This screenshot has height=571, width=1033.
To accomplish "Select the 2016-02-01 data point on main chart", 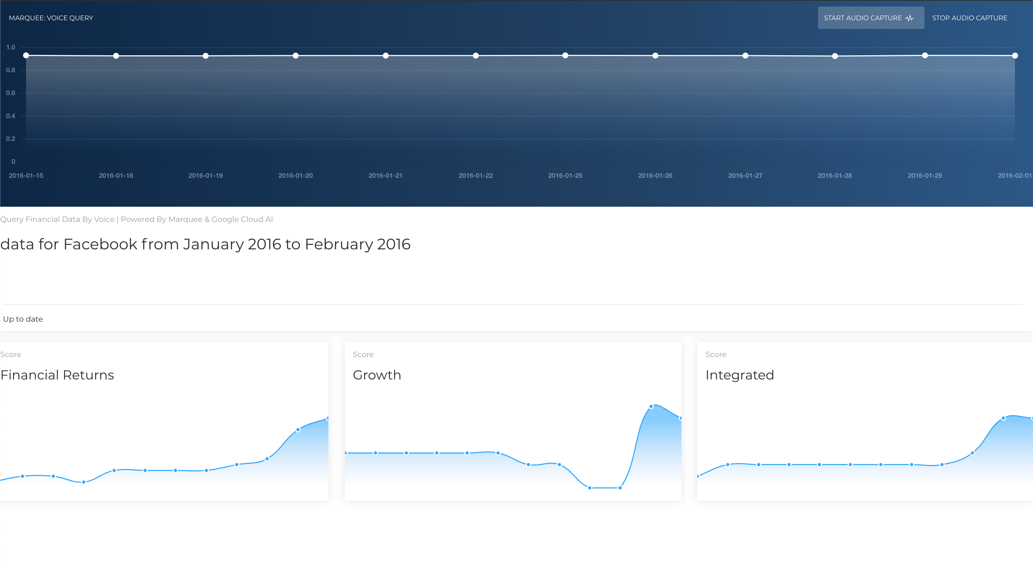I will coord(1015,56).
